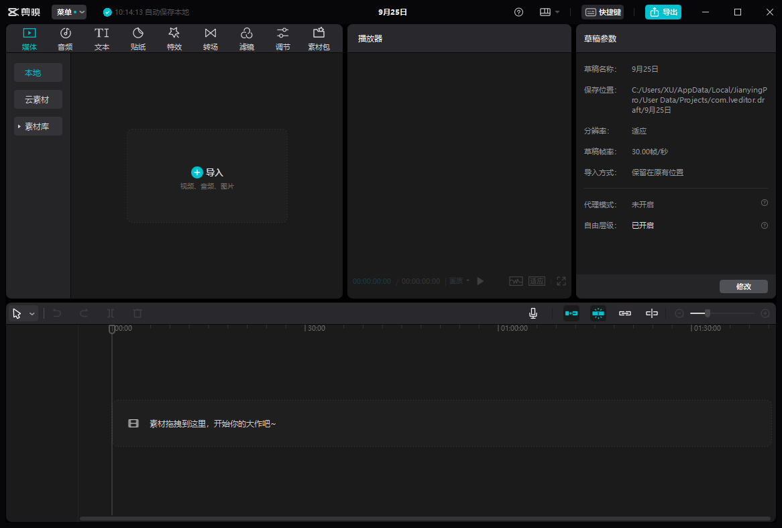782x528 pixels.
Task: Click the timeline zoom slider
Action: pos(708,313)
